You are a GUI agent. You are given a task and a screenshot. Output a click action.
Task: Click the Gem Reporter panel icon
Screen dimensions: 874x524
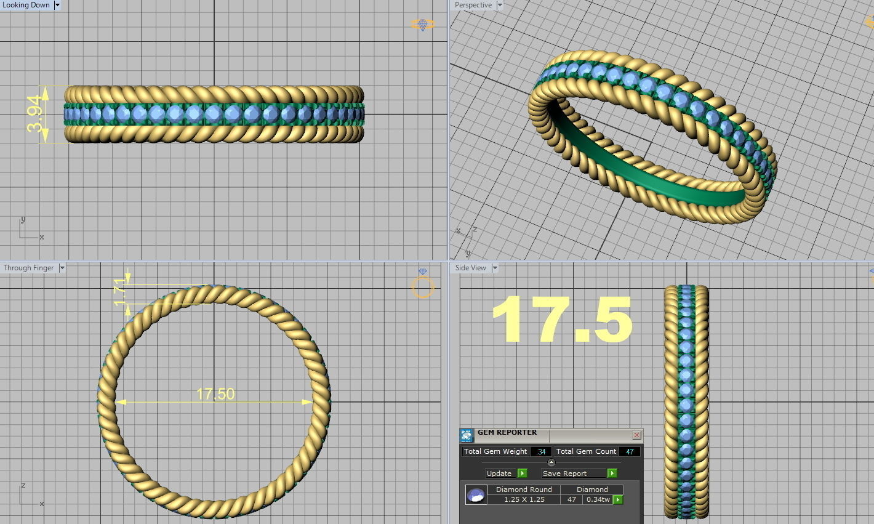tap(467, 435)
